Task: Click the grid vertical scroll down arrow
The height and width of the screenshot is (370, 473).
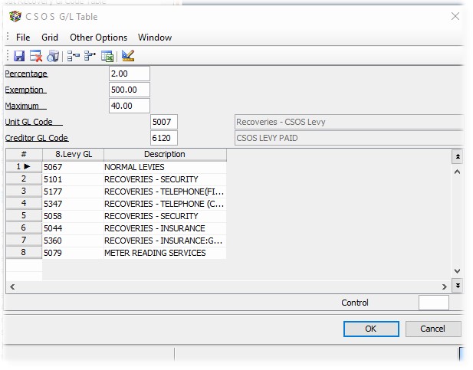Action: 458,270
